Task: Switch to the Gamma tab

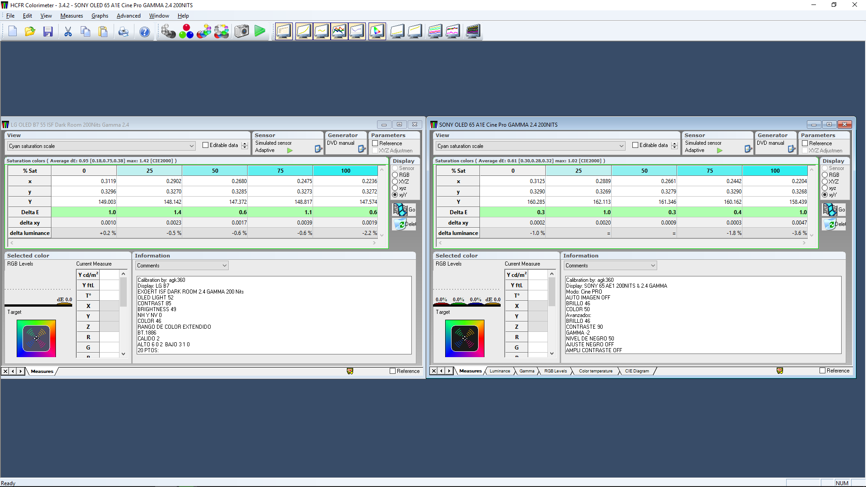Action: point(526,371)
